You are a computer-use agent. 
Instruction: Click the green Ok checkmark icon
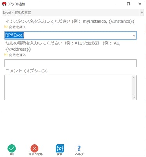(x=12, y=148)
